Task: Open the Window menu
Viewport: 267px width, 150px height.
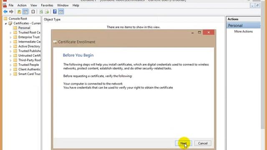Action: click(x=63, y=5)
